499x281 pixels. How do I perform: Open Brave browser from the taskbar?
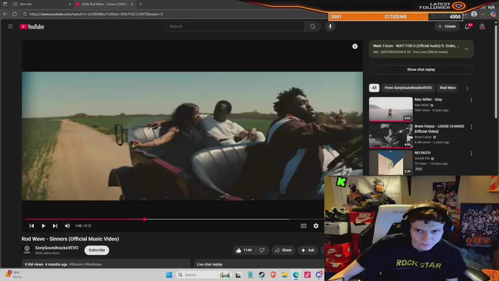273,275
